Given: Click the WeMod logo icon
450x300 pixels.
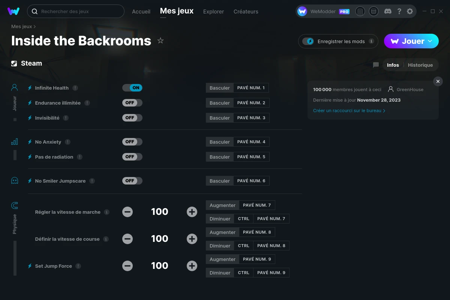Looking at the screenshot, I should coord(13,11).
